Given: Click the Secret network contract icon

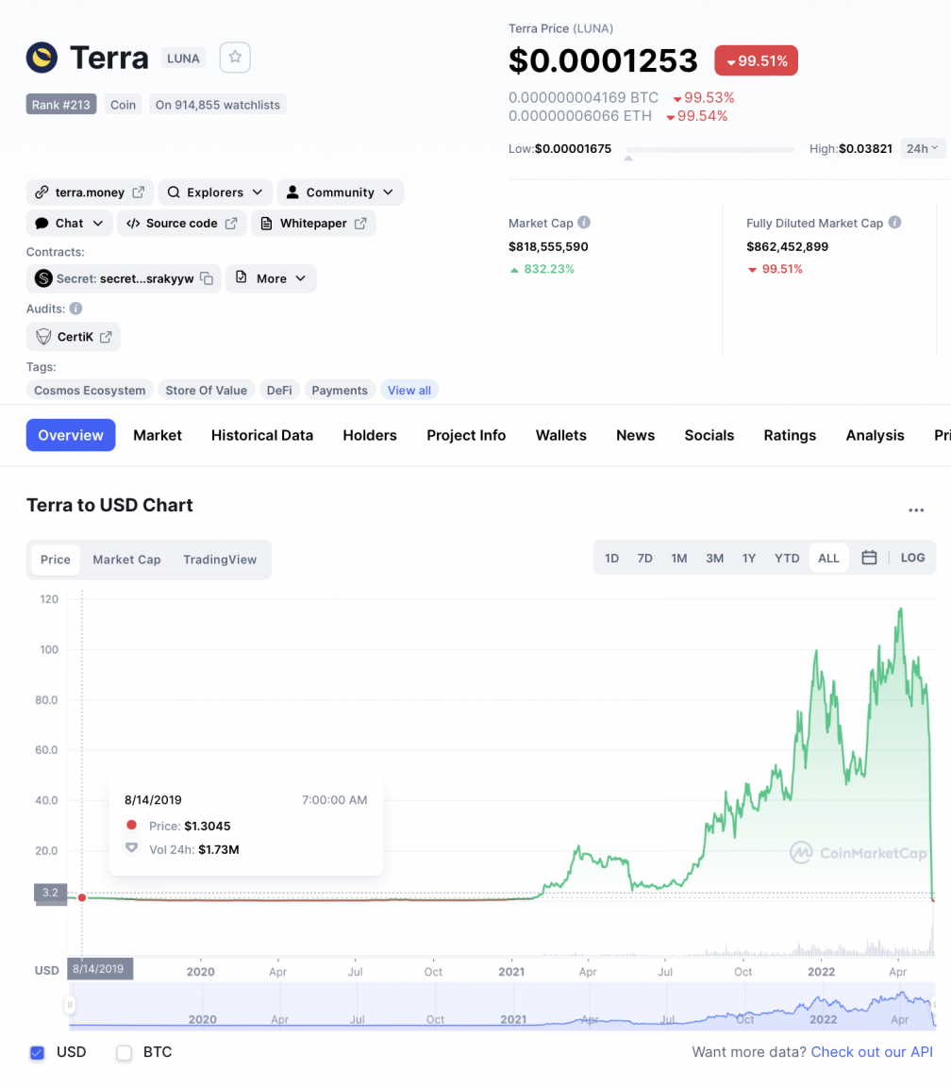Looking at the screenshot, I should [43, 278].
